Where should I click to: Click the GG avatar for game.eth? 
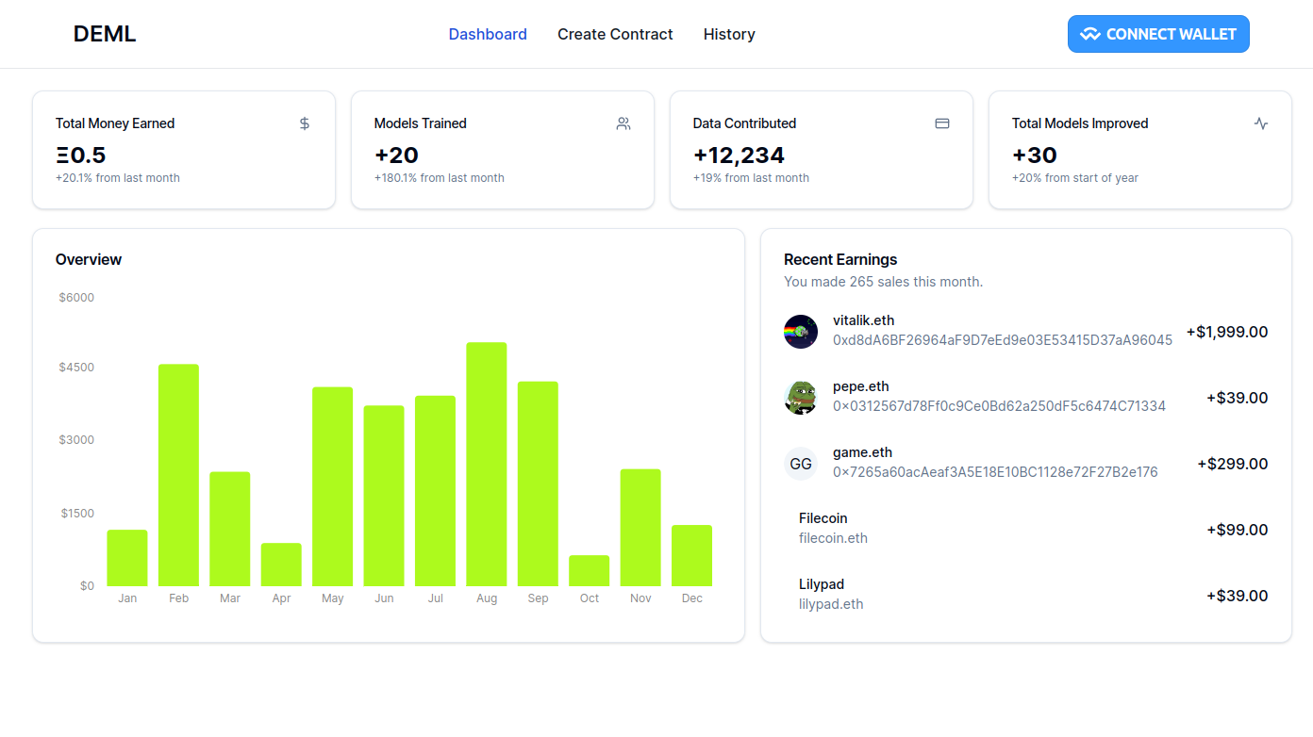coord(801,464)
